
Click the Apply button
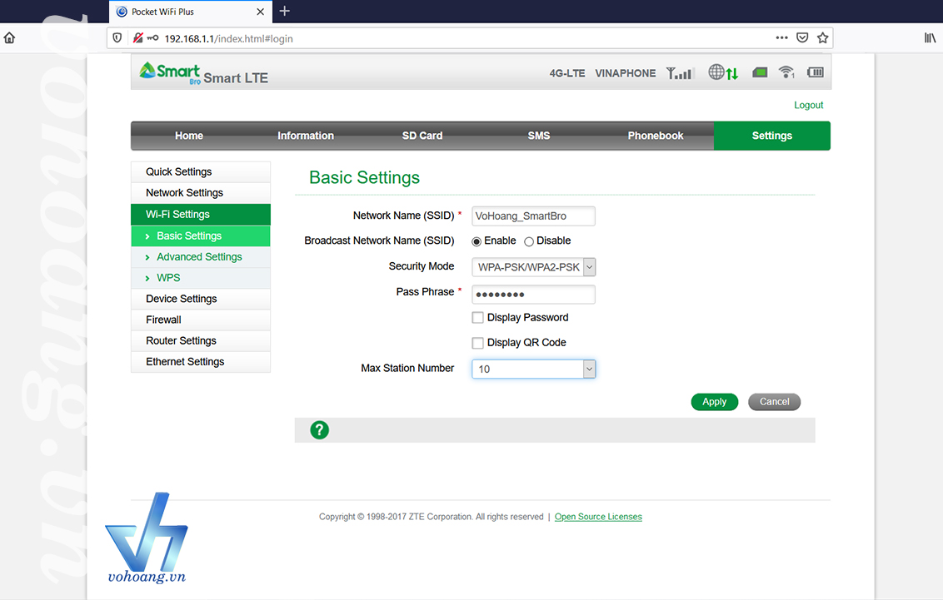pyautogui.click(x=715, y=402)
